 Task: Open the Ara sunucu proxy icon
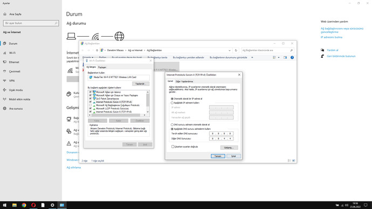(x=4, y=108)
